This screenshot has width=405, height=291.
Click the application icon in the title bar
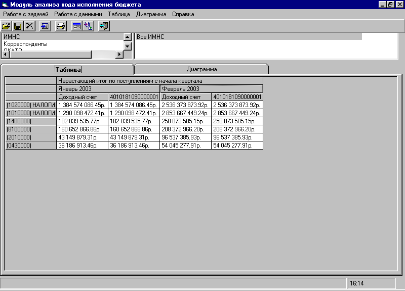pyautogui.click(x=5, y=5)
